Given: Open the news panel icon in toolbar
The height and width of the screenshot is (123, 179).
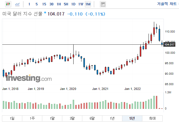Looking at the screenshot, I should point(103,4).
